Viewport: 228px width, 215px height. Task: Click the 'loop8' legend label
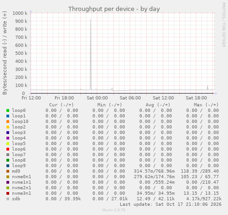19,160
